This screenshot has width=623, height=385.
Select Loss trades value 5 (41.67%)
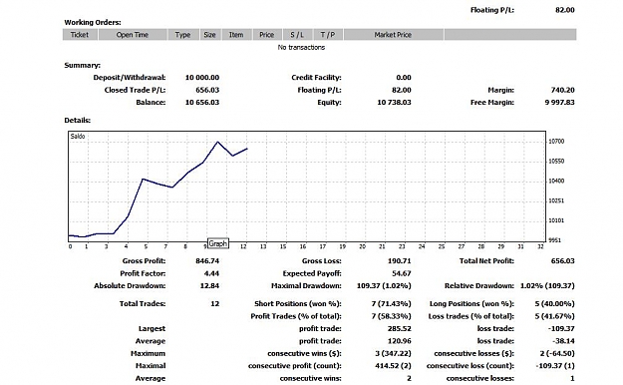click(x=554, y=316)
